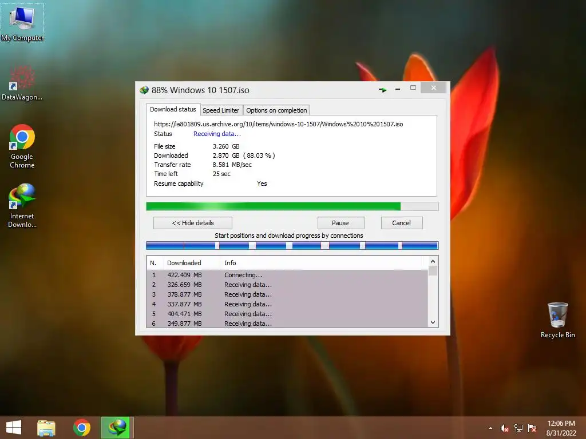Collapse details with Hide details button
The height and width of the screenshot is (439, 586).
(193, 223)
